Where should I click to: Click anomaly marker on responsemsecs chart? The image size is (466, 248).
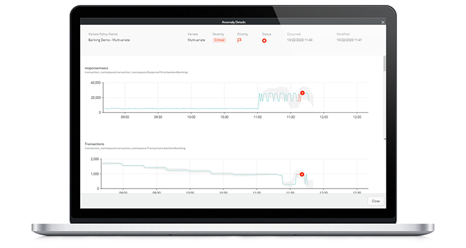(302, 93)
